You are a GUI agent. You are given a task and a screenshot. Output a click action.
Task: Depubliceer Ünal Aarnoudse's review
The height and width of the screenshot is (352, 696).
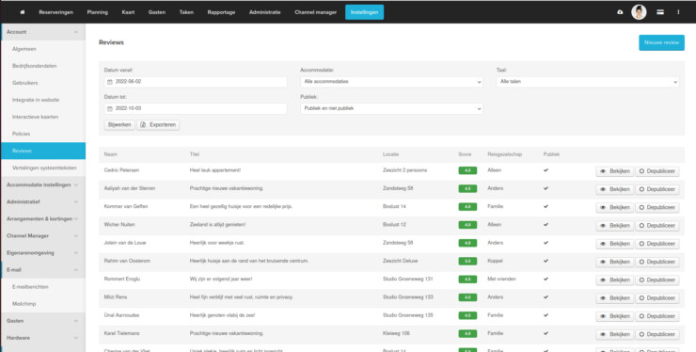tap(656, 316)
